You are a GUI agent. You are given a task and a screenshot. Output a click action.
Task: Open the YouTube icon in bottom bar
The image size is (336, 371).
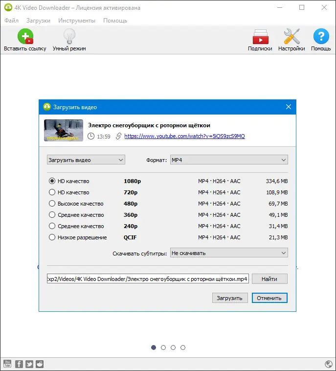coord(7,364)
